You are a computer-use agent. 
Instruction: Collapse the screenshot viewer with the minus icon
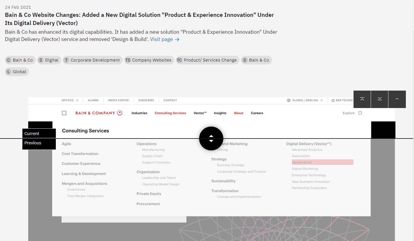click(x=397, y=99)
